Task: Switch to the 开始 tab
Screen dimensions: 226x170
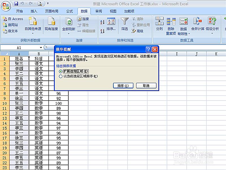Action: 19,11
